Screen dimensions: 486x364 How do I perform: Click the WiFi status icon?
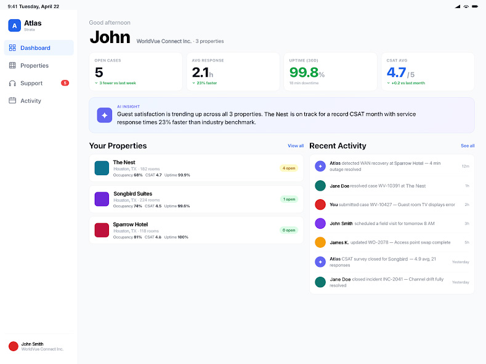tap(466, 7)
